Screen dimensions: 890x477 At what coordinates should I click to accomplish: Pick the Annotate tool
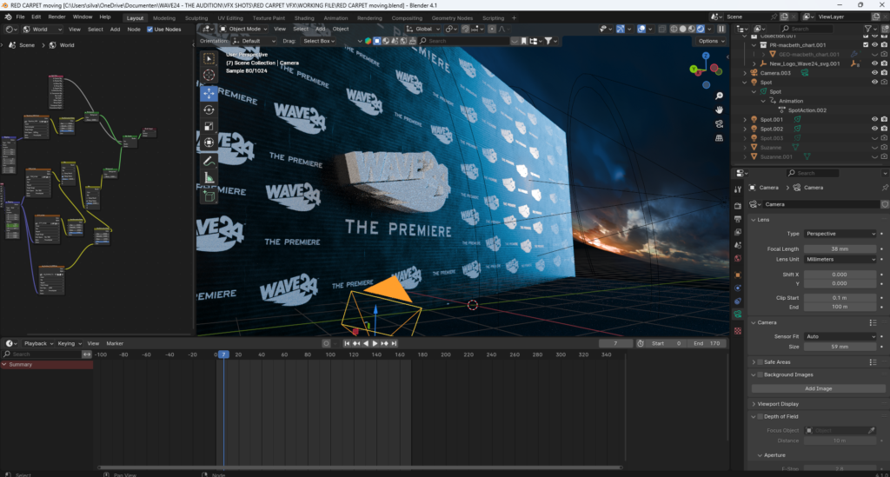pyautogui.click(x=209, y=161)
